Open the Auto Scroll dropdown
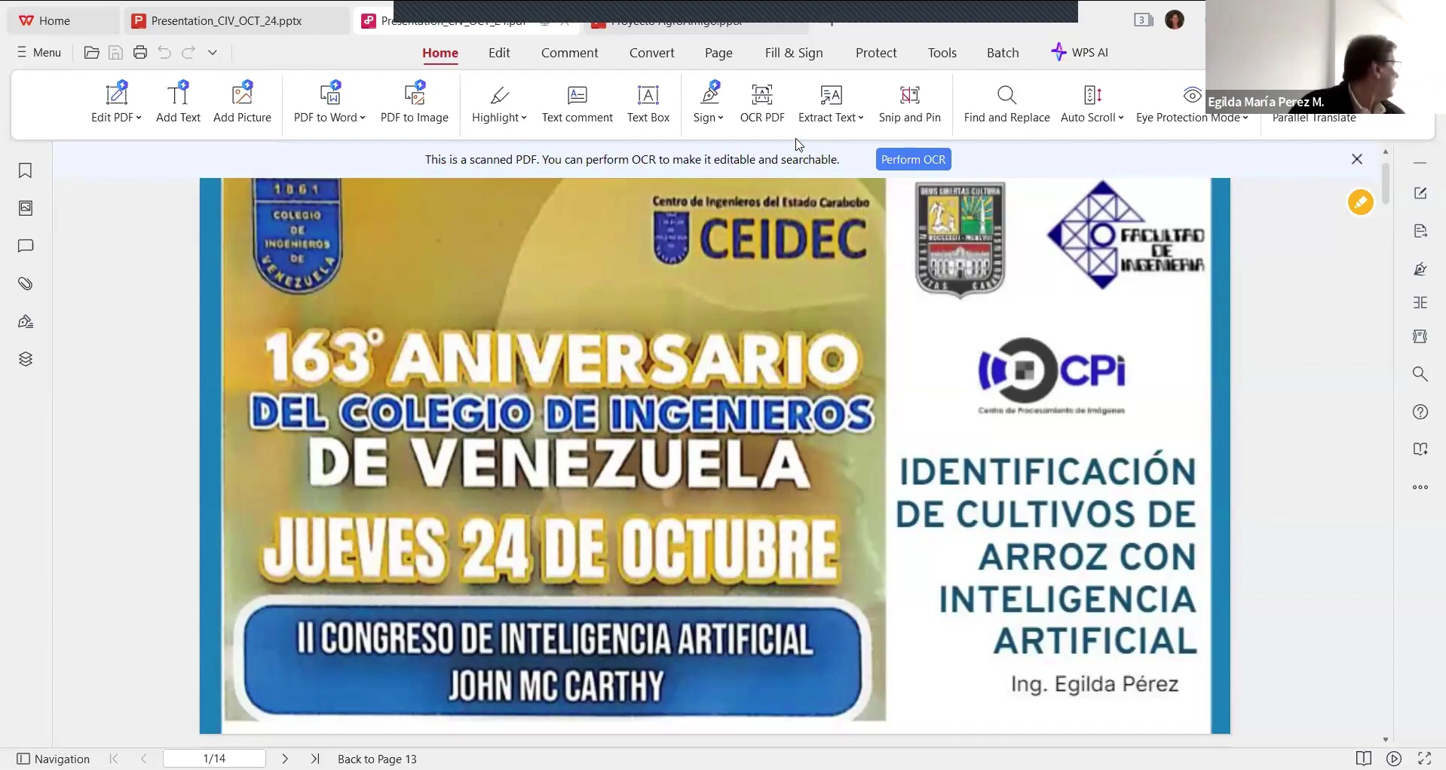 [1121, 118]
